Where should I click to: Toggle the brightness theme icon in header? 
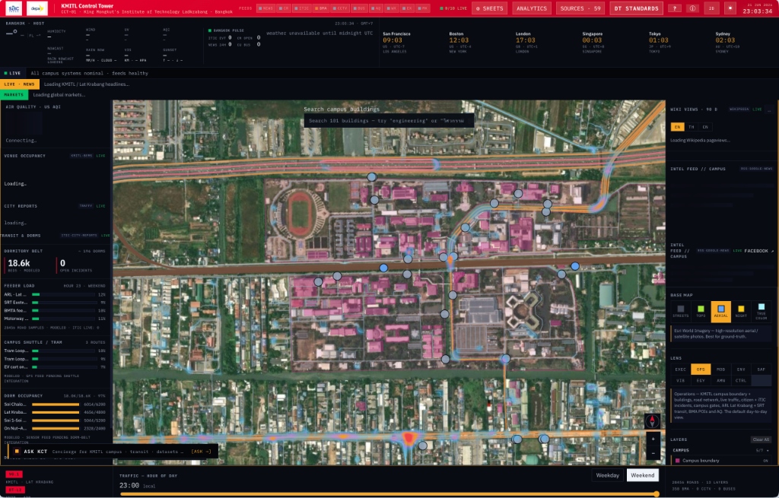(730, 8)
